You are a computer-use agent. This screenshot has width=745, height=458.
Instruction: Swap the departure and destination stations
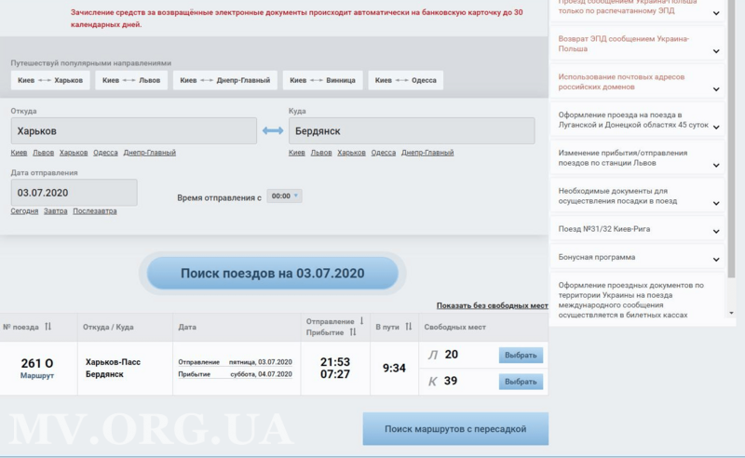[272, 130]
